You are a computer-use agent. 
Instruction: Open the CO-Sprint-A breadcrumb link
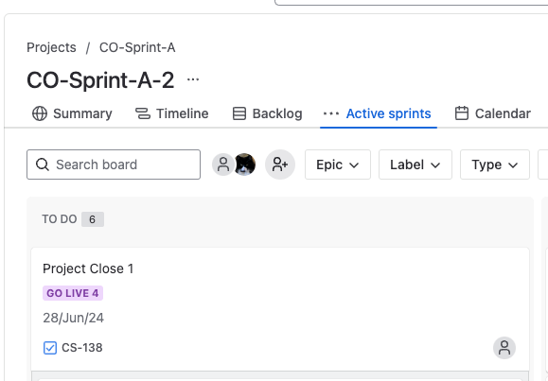137,47
